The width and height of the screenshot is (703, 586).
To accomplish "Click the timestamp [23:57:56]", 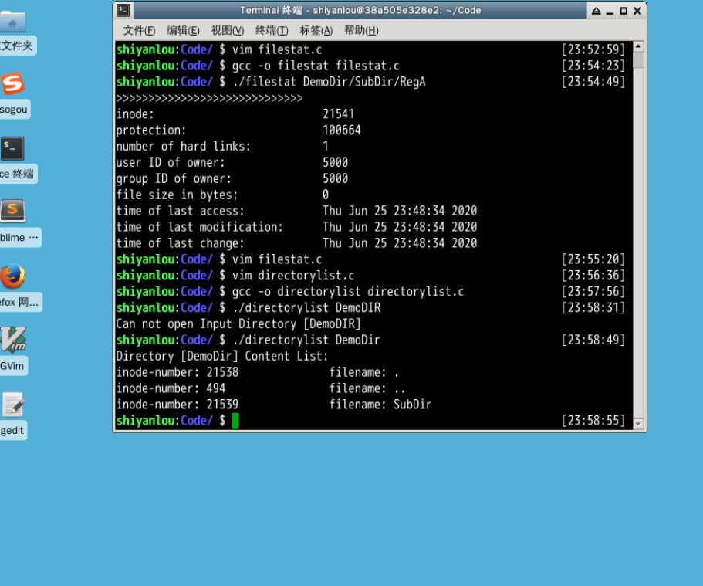I will pyautogui.click(x=593, y=292).
